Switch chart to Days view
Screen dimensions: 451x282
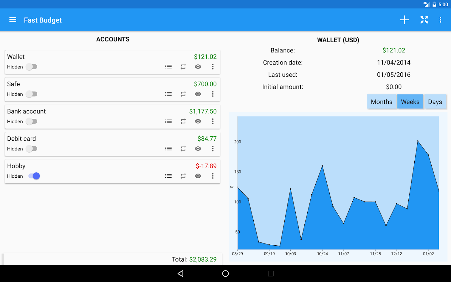click(x=435, y=102)
